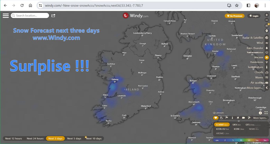Screen dimensions: 270x144
Task: Switch to 3D globe view
Action: [267, 26]
